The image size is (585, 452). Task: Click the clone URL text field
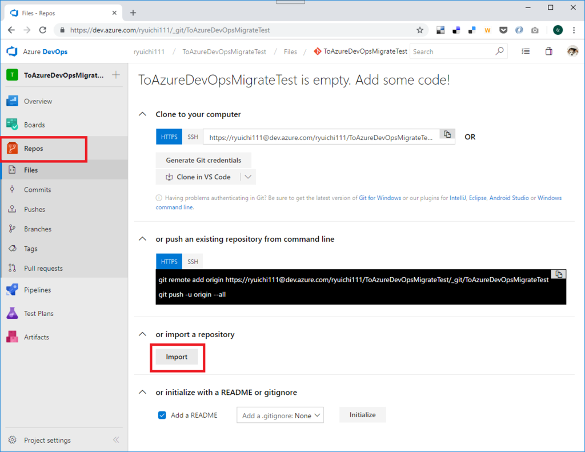(321, 137)
